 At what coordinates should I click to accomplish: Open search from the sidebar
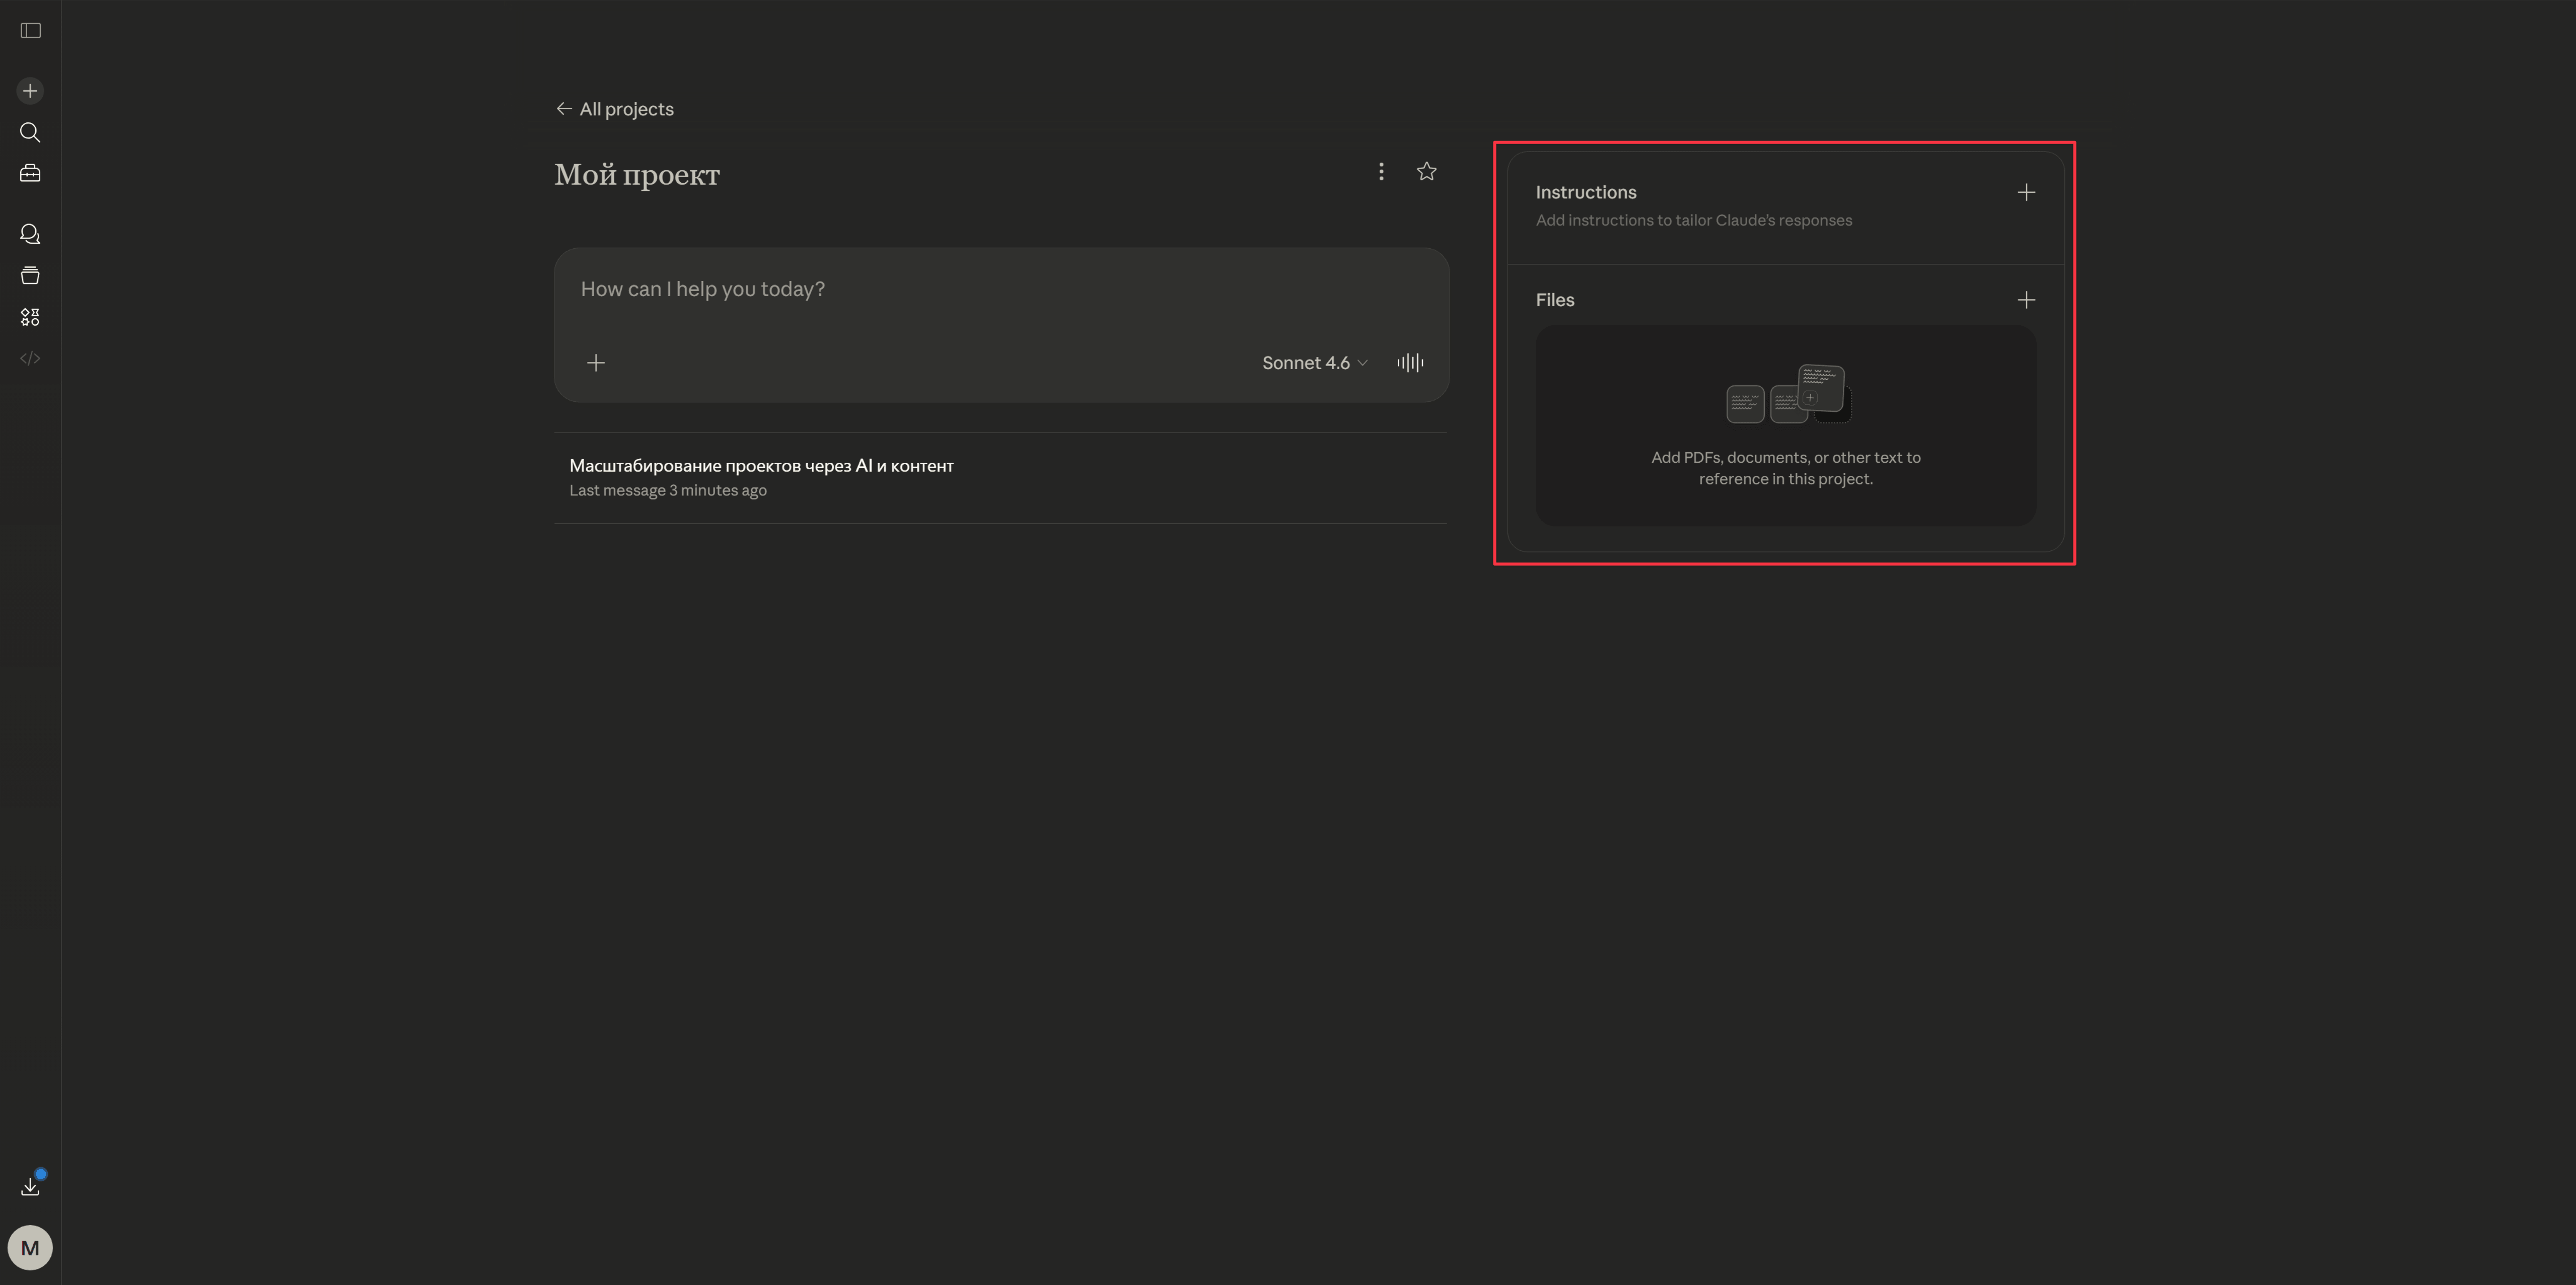click(x=30, y=132)
